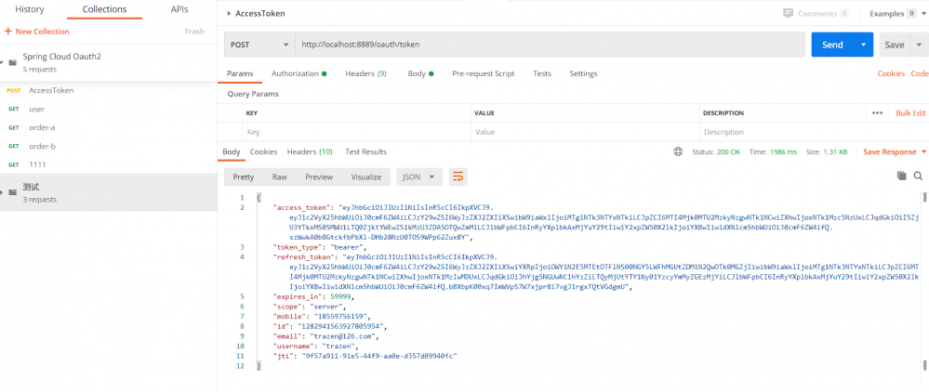Open the Cookies link near Code
The width and height of the screenshot is (929, 392).
point(891,74)
